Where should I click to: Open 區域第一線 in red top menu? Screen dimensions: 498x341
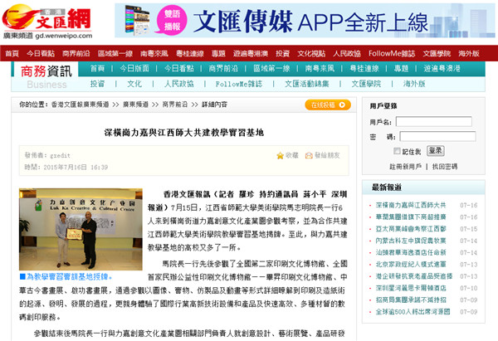115,54
